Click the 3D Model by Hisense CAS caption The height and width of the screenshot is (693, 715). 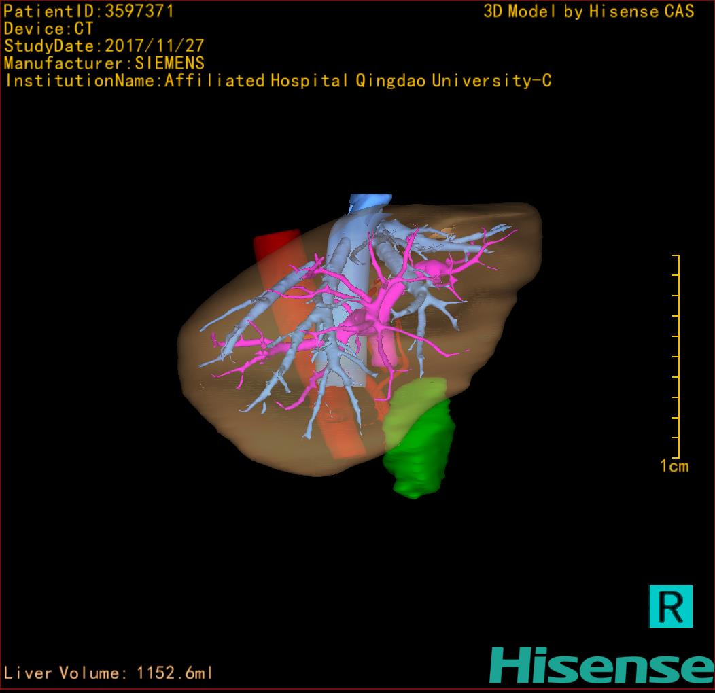(x=589, y=12)
